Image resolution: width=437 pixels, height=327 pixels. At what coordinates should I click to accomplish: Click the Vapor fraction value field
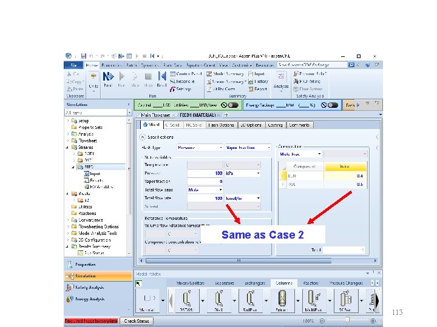pyautogui.click(x=205, y=182)
